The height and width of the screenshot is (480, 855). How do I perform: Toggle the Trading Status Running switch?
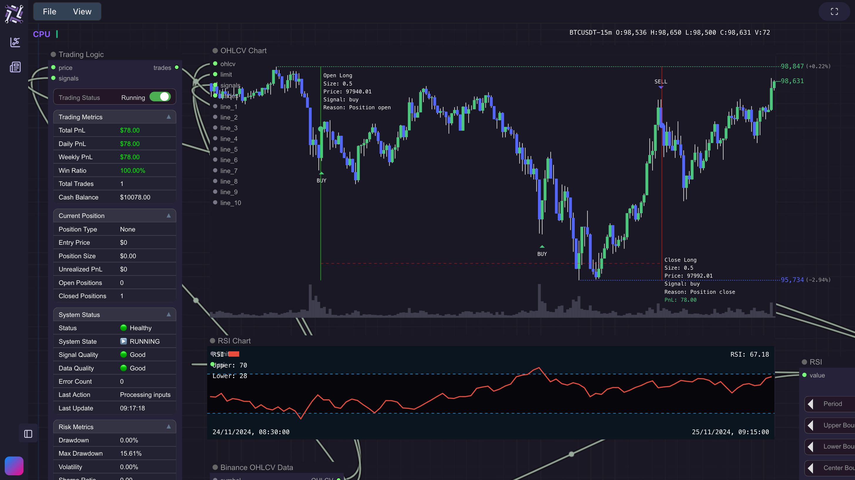coord(160,97)
